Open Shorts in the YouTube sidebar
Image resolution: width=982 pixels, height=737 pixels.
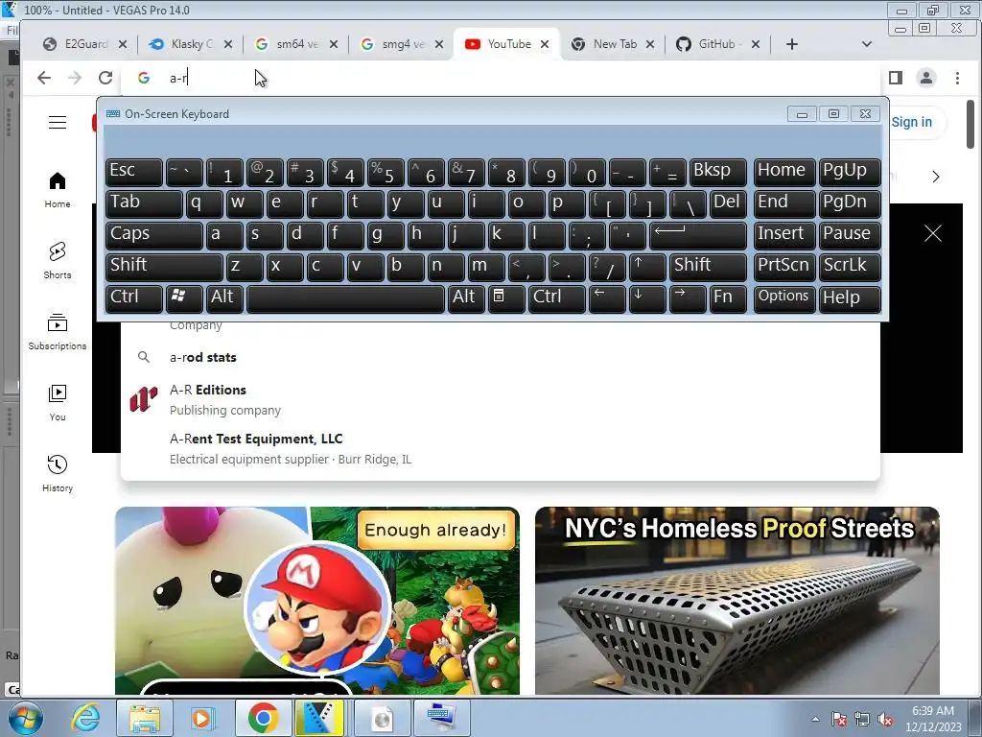[x=57, y=261]
